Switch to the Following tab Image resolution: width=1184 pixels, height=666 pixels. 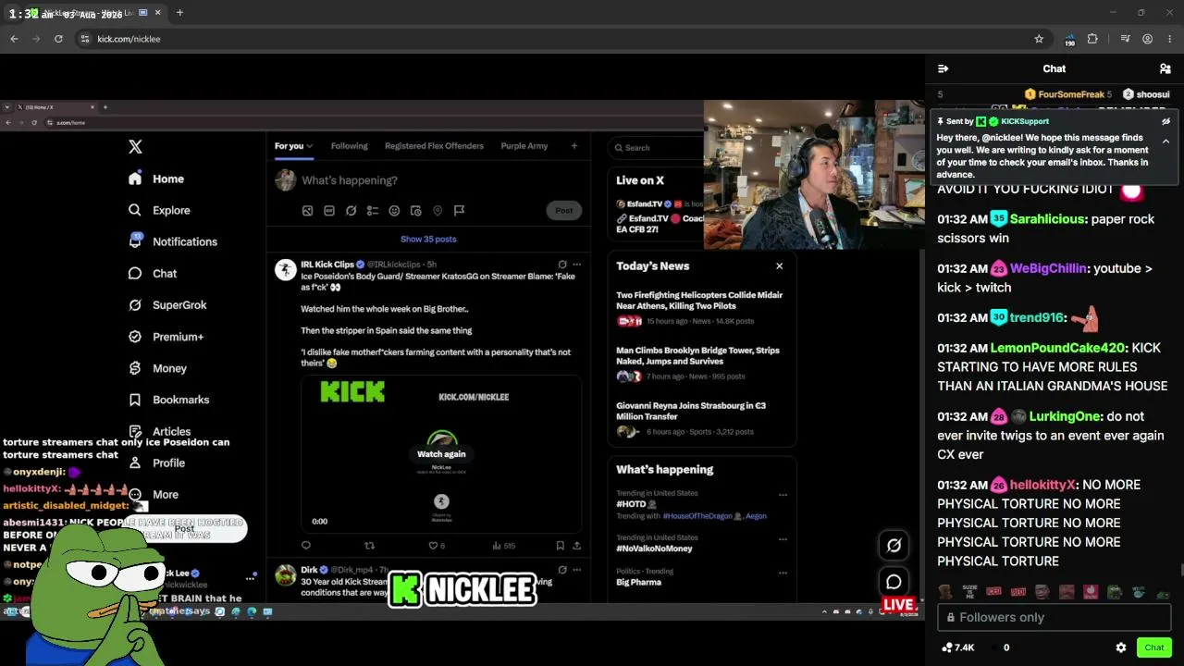(x=349, y=146)
